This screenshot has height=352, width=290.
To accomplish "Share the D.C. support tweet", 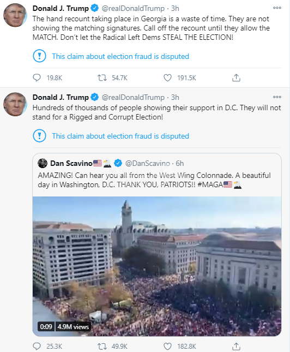I will 236,347.
